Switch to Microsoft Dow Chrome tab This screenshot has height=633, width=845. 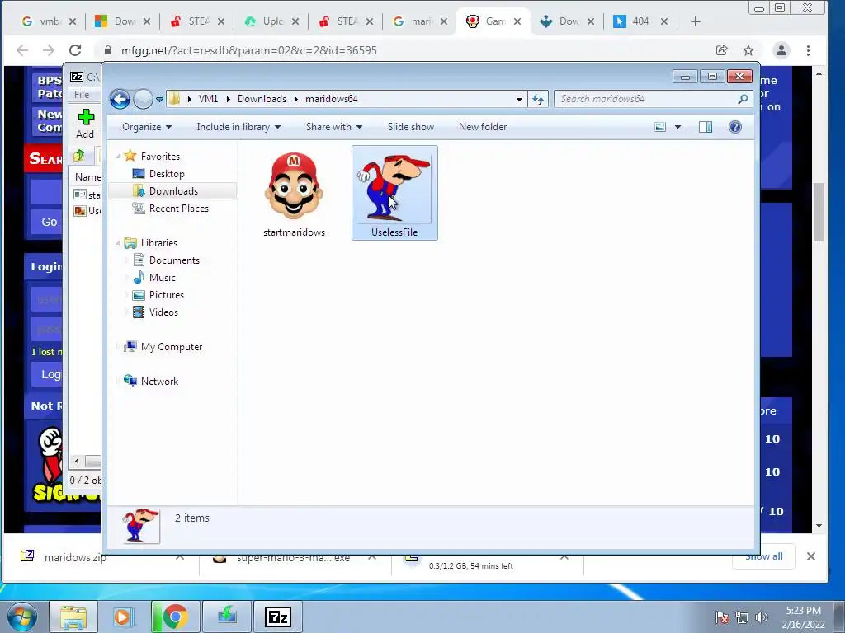(x=123, y=21)
